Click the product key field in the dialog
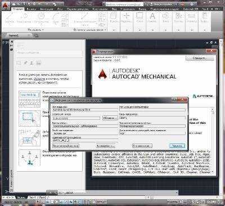The image size is (225, 206). [x=152, y=118]
